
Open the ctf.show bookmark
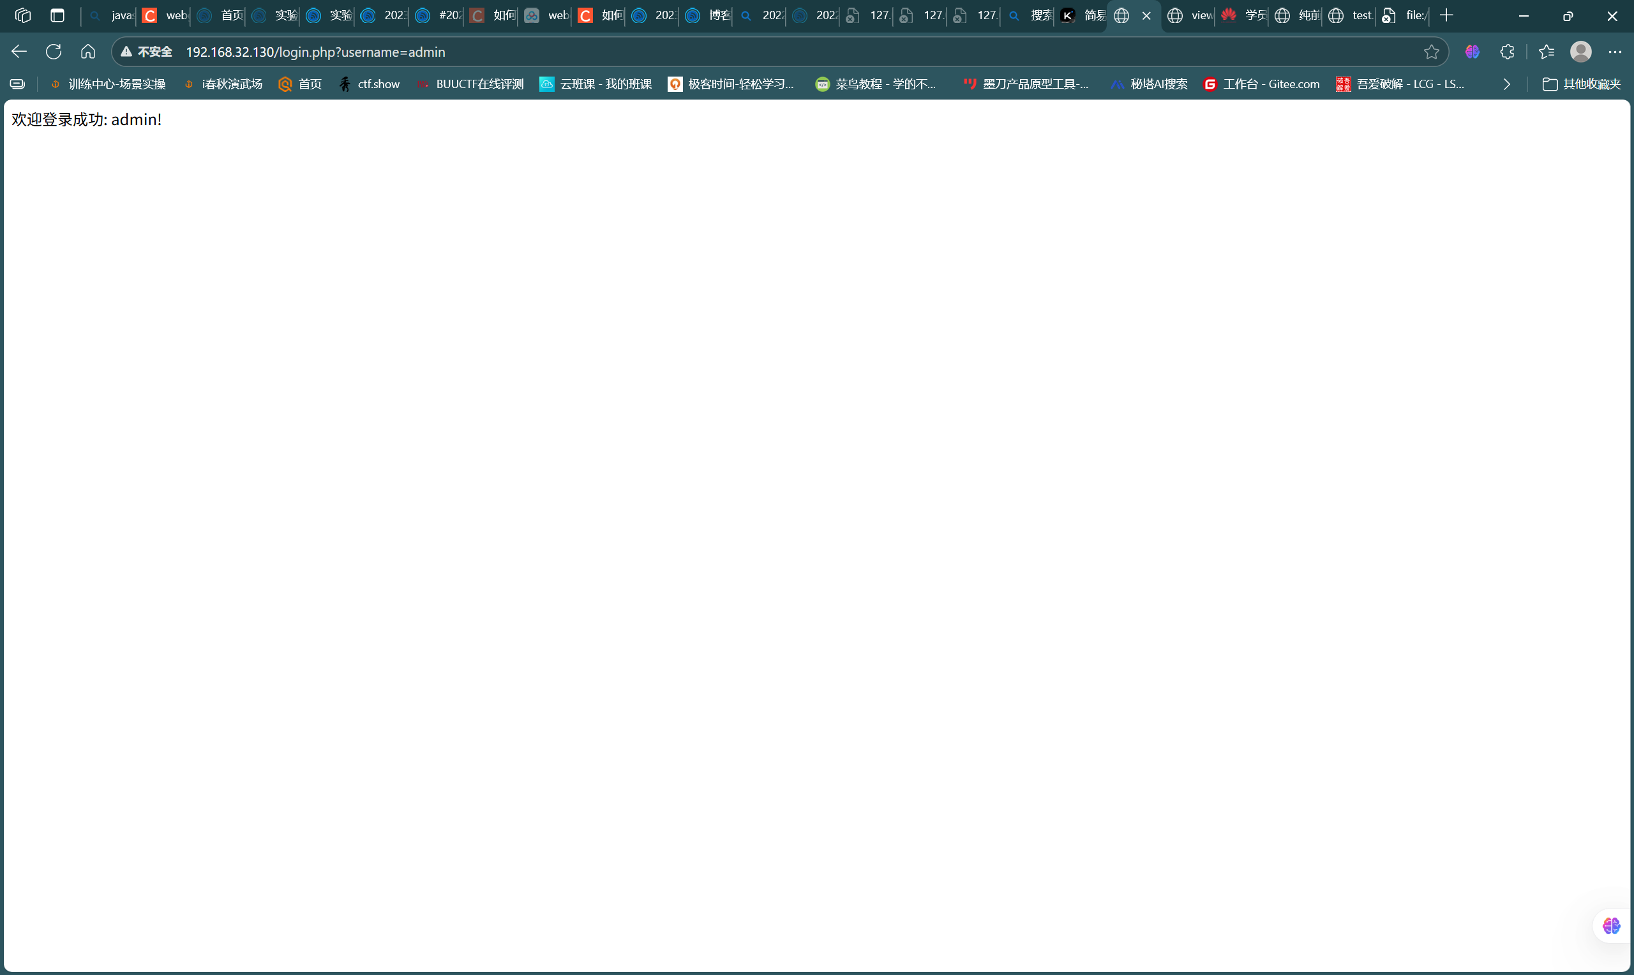(x=370, y=84)
